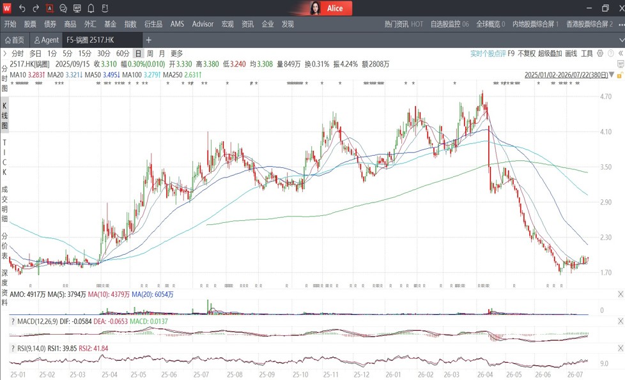Open 实时个股点评 link
The image size is (625, 380).
[x=488, y=54]
